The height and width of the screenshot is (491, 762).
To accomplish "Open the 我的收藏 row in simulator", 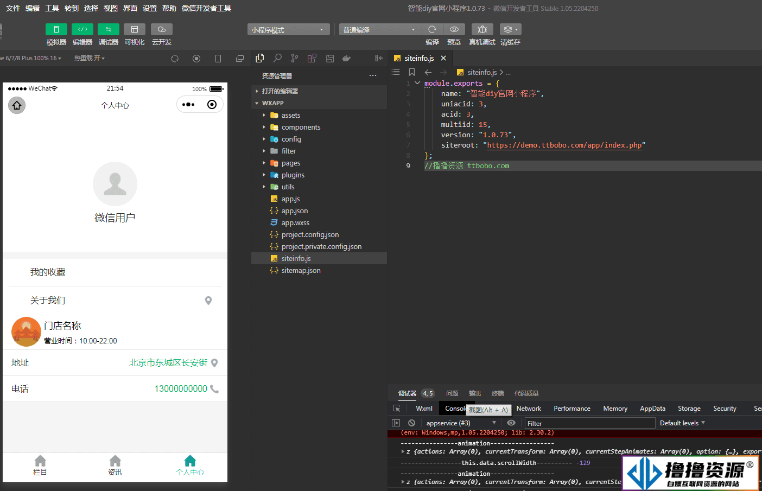I will tap(115, 272).
